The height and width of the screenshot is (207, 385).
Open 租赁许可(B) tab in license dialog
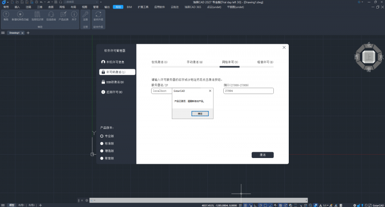tap(265, 62)
